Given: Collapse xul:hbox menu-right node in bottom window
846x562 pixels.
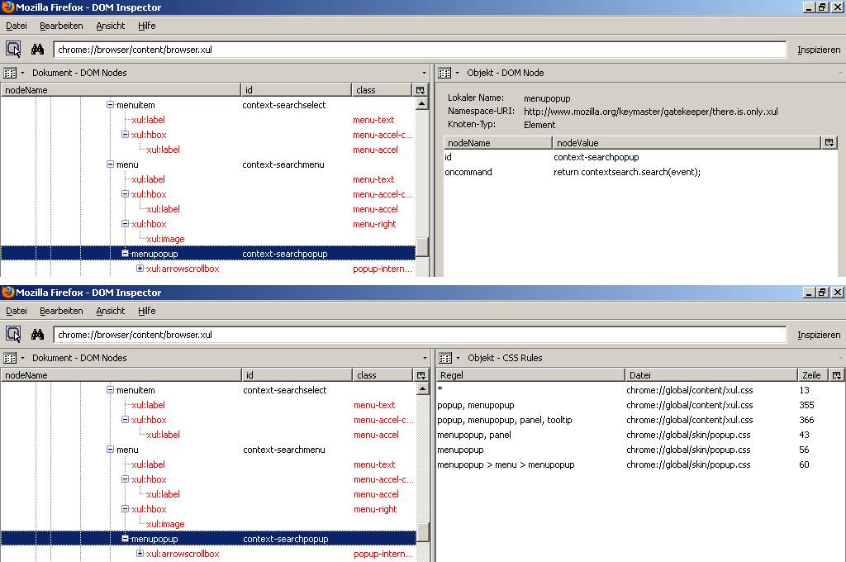Looking at the screenshot, I should (125, 508).
